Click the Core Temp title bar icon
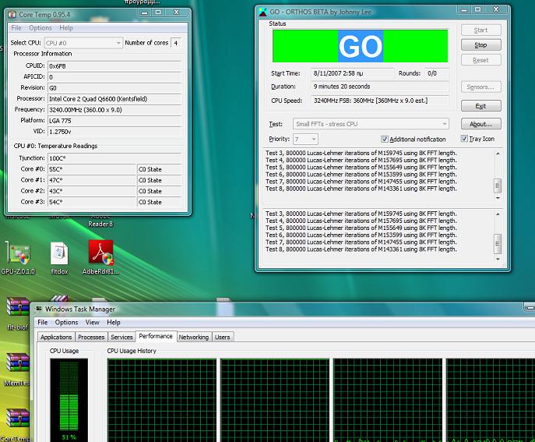The height and width of the screenshot is (442, 535). click(x=12, y=15)
